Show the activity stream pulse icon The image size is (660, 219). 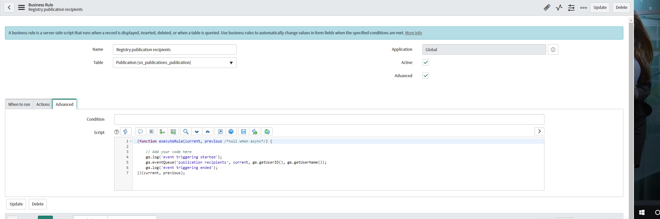pos(559,8)
